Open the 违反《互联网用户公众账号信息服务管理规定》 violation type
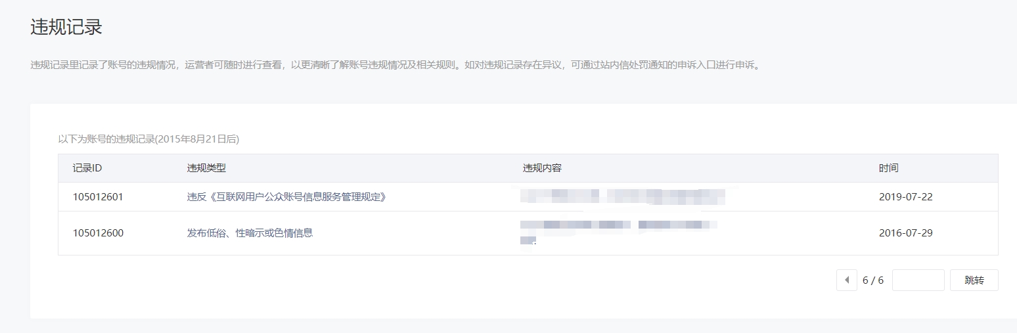 point(286,197)
